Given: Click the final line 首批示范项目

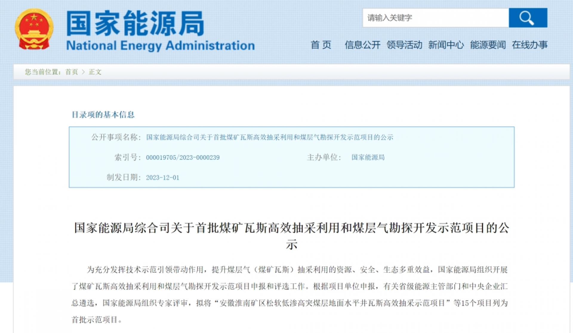Looking at the screenshot, I should pos(97,320).
